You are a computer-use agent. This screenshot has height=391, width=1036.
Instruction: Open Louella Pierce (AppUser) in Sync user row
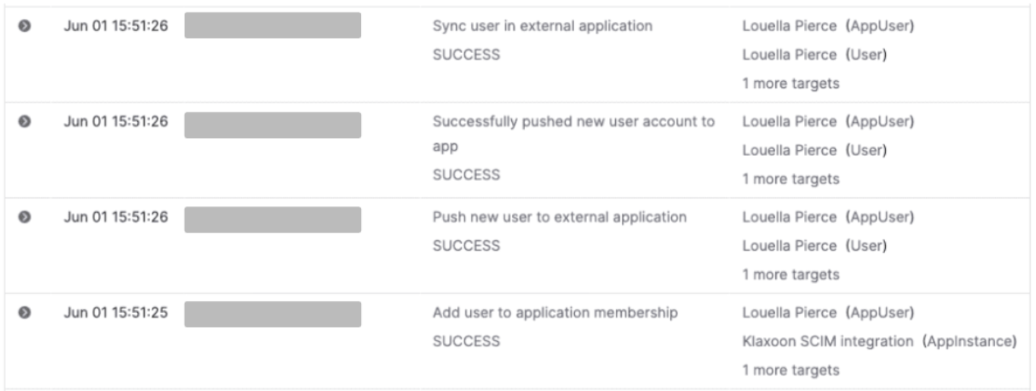pyautogui.click(x=827, y=26)
